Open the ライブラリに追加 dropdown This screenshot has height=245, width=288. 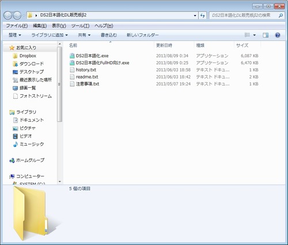pos(50,35)
